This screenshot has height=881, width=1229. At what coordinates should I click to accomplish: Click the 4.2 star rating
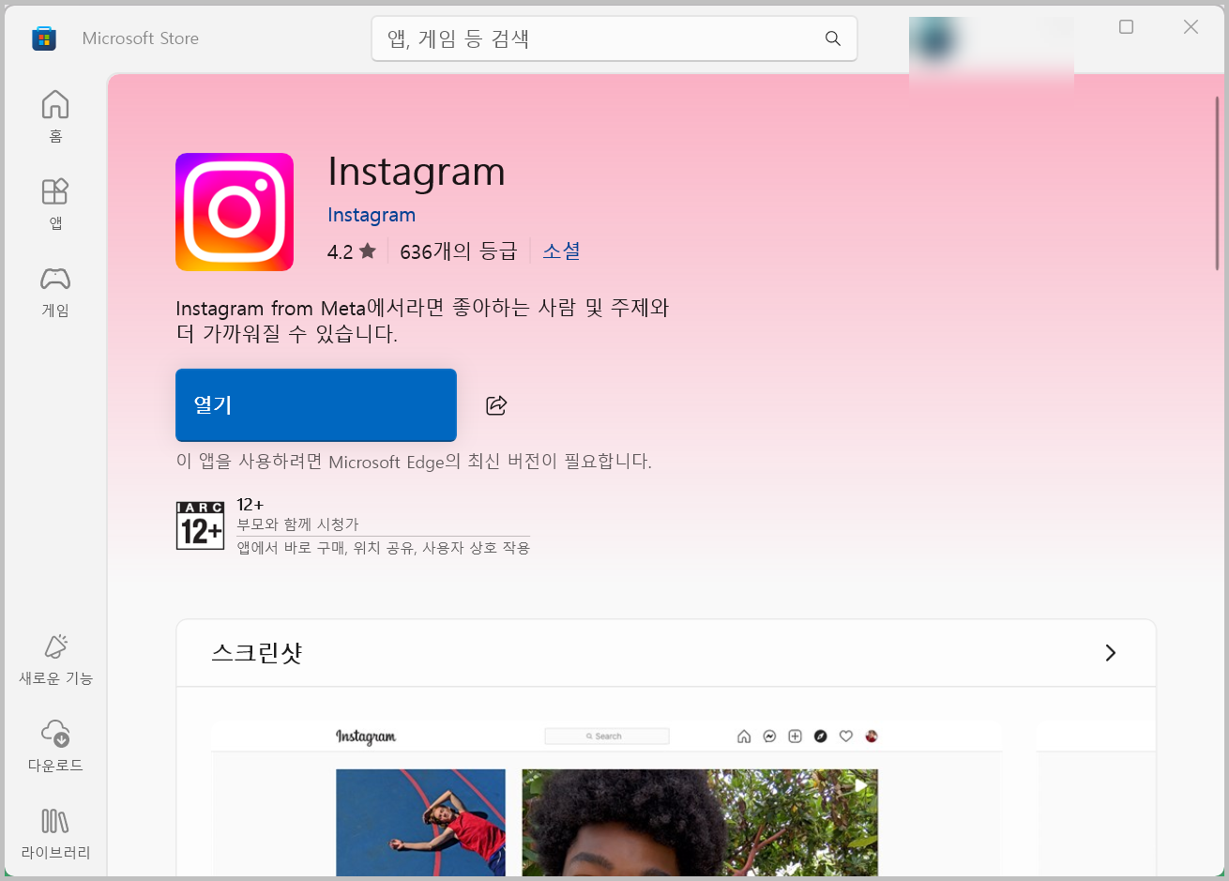(x=351, y=251)
